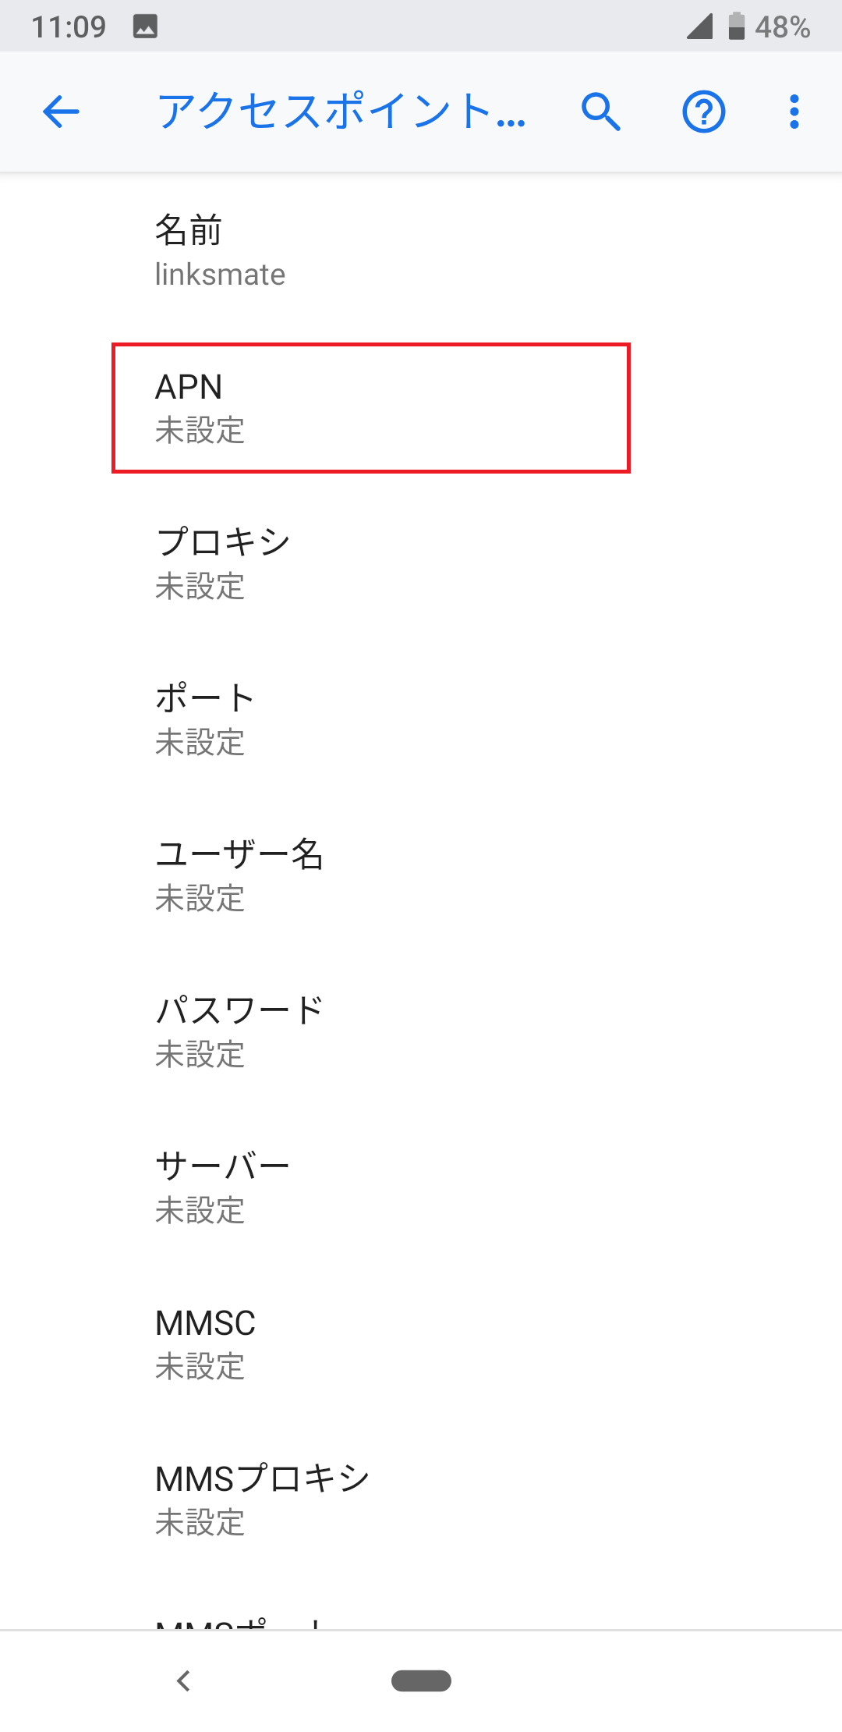842x1732 pixels.
Task: Open the APN field marked 未設定
Action: pyautogui.click(x=370, y=407)
